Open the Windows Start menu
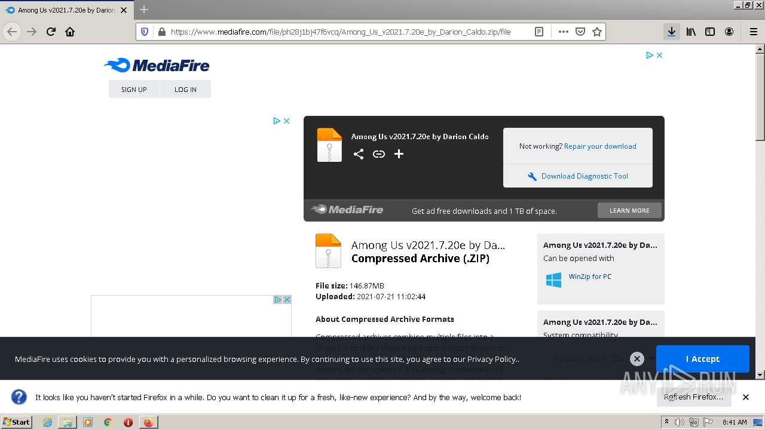This screenshot has width=765, height=430. tap(17, 422)
